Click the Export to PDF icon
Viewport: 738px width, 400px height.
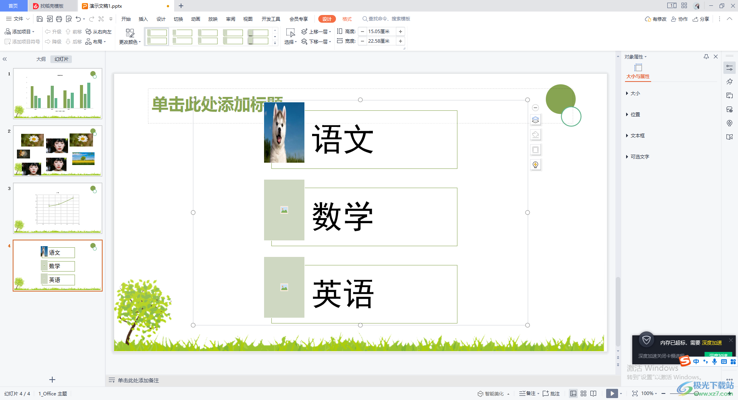(x=50, y=19)
